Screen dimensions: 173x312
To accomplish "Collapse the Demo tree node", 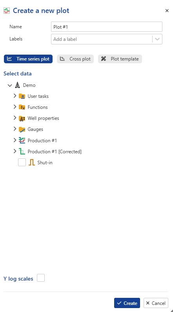I will pyautogui.click(x=10, y=86).
